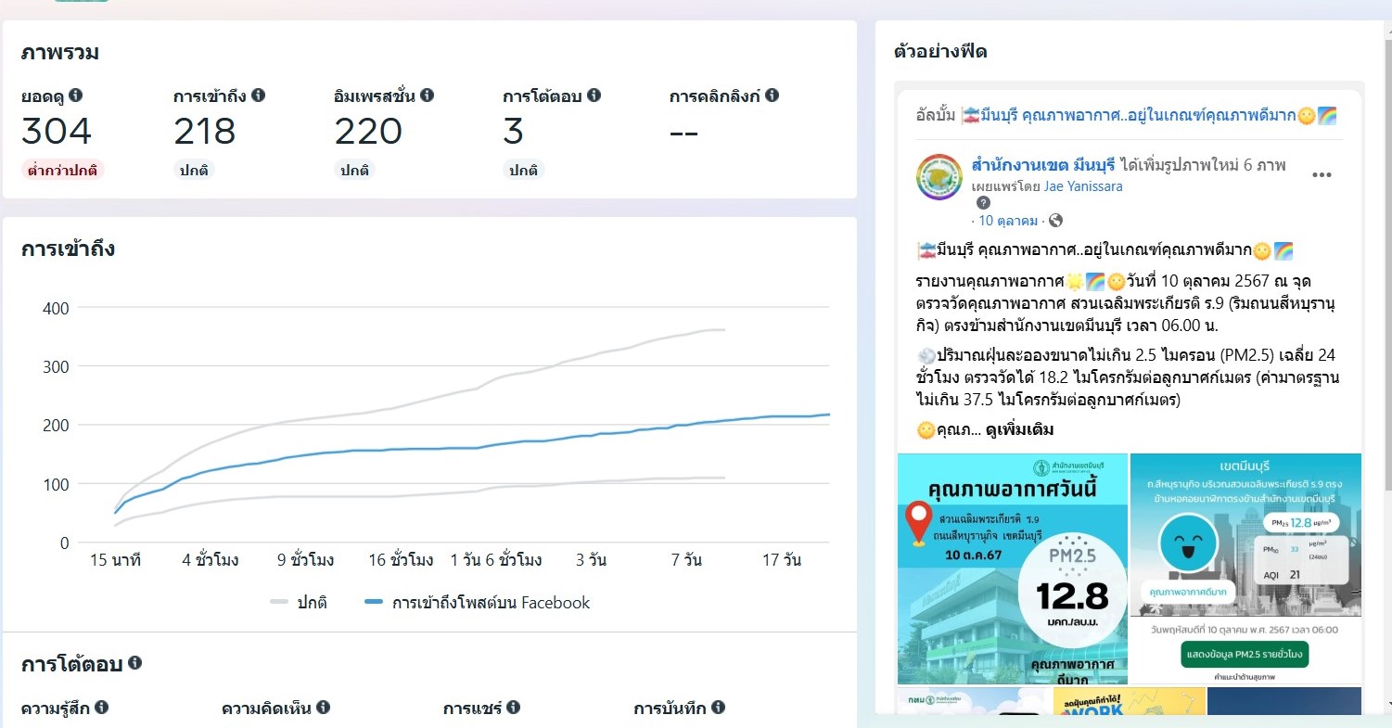The width and height of the screenshot is (1392, 728).
Task: Click the 10 ตุลาคม post date link
Action: (1008, 221)
